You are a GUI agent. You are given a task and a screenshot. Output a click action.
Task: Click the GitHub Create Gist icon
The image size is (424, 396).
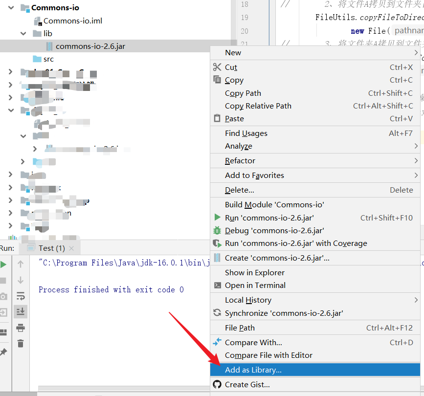(x=217, y=384)
